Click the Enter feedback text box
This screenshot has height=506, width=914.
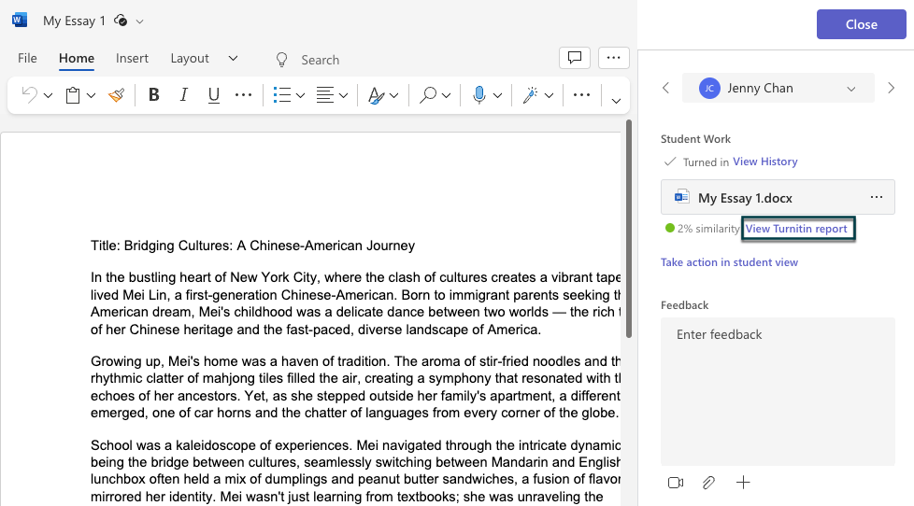tap(778, 391)
